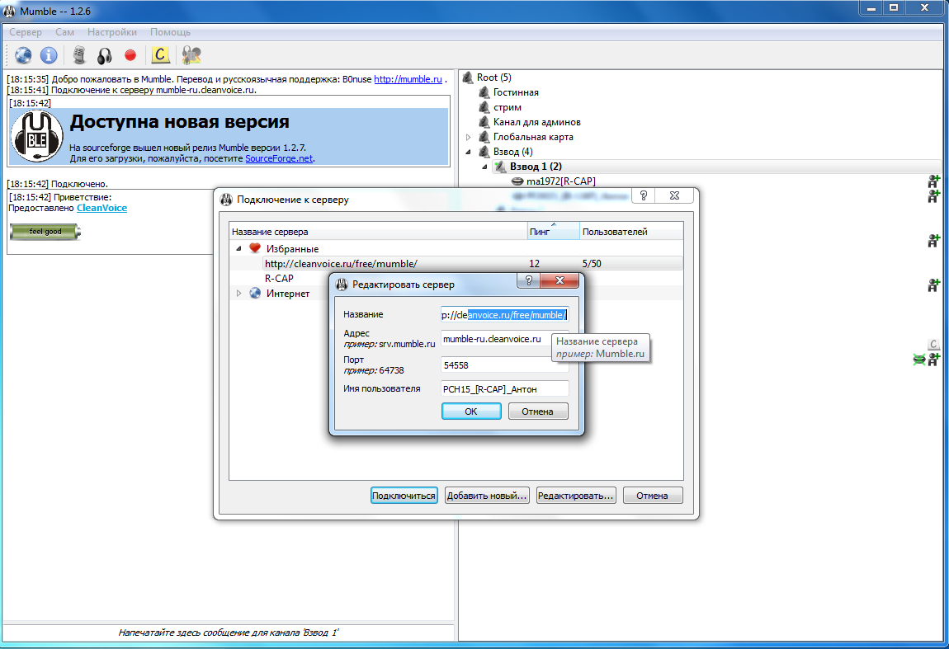Follow the http://mumble.ru link
The width and height of the screenshot is (949, 649).
(x=408, y=79)
